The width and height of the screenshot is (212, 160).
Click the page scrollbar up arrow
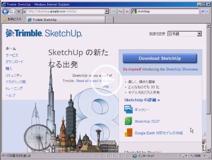[x=208, y=26]
